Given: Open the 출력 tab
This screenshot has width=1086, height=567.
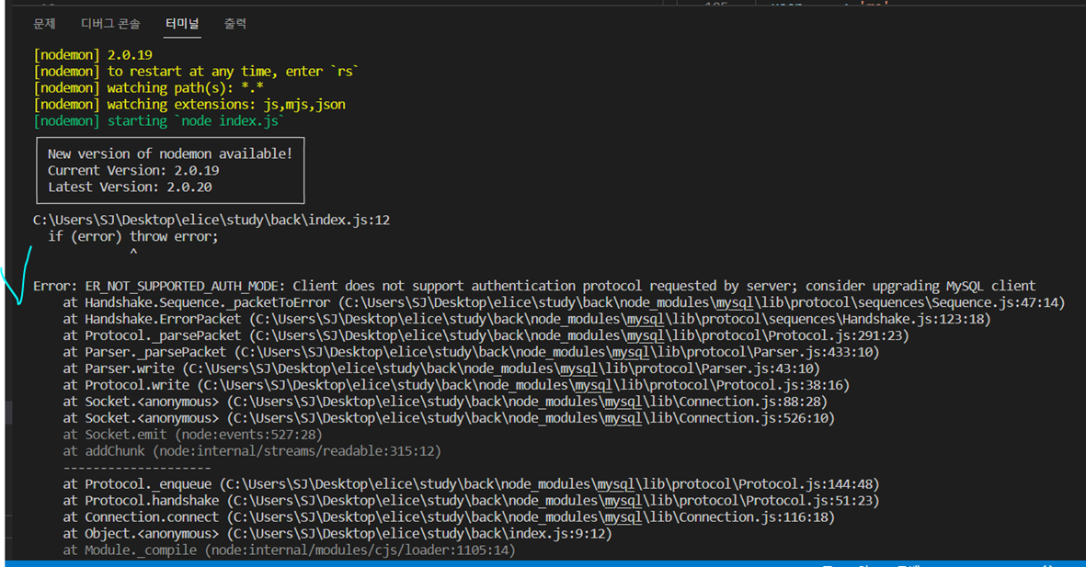Looking at the screenshot, I should [234, 24].
